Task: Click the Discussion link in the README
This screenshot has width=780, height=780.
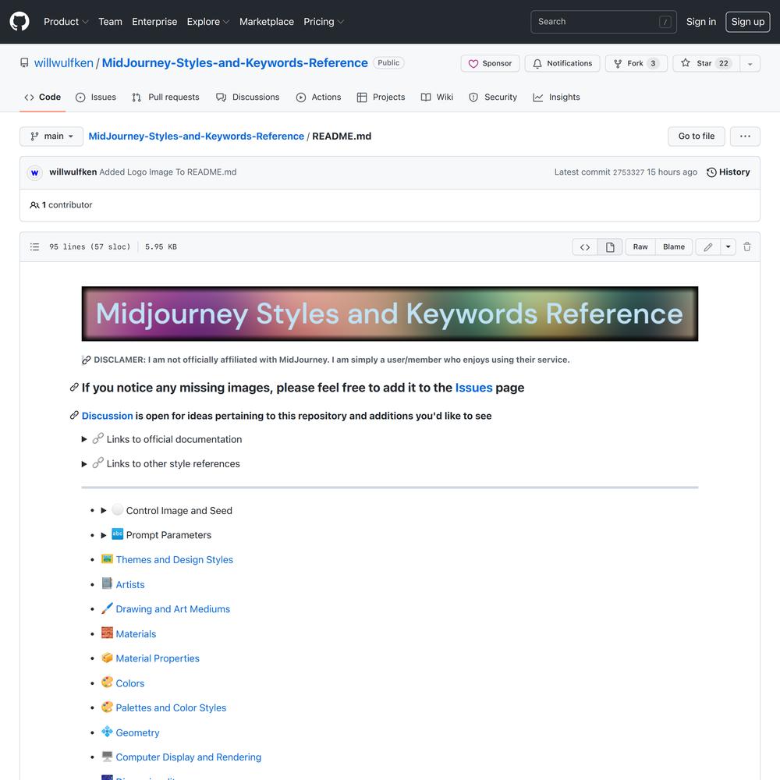Action: click(x=107, y=416)
